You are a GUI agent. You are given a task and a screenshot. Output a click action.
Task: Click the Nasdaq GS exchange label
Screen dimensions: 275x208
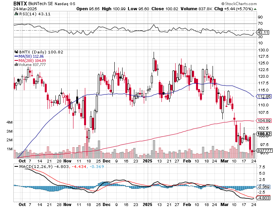click(65, 4)
